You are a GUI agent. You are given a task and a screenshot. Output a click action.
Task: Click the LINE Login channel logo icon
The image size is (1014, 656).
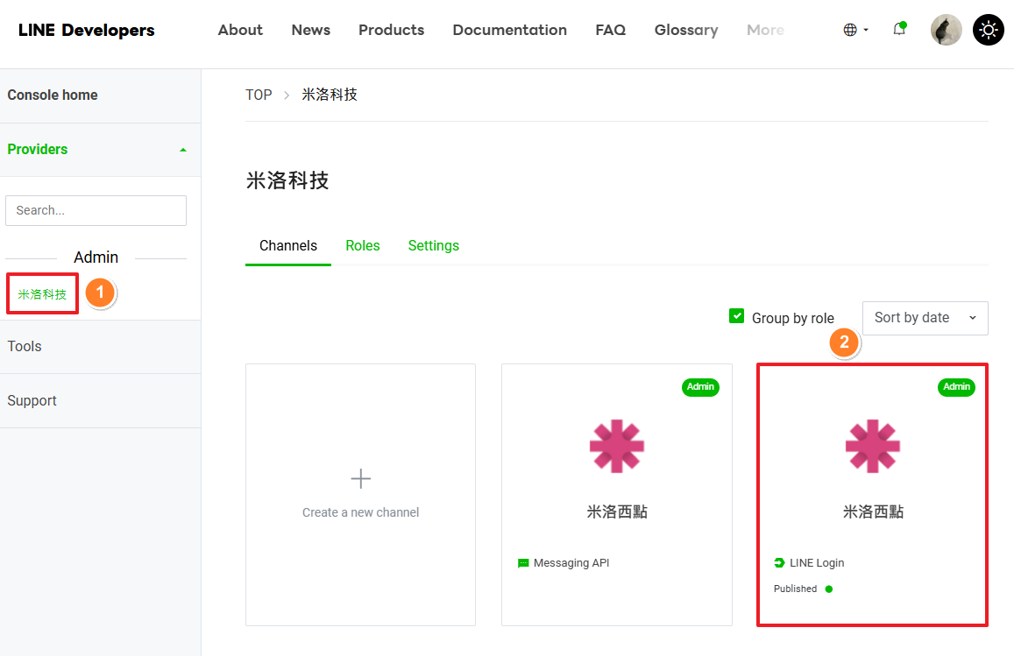[x=872, y=447]
